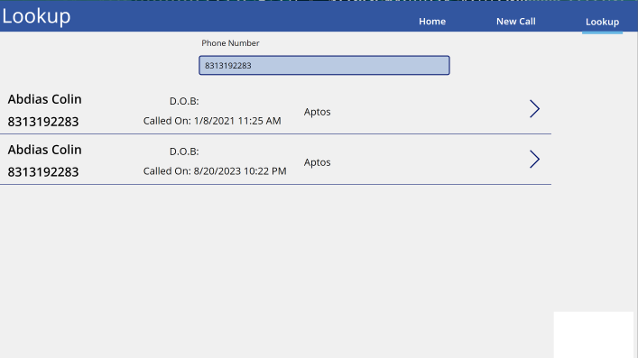Viewport: 638px width, 358px height.
Task: Click the Called On 1/8/2021 11:25 AM text
Action: click(x=212, y=121)
